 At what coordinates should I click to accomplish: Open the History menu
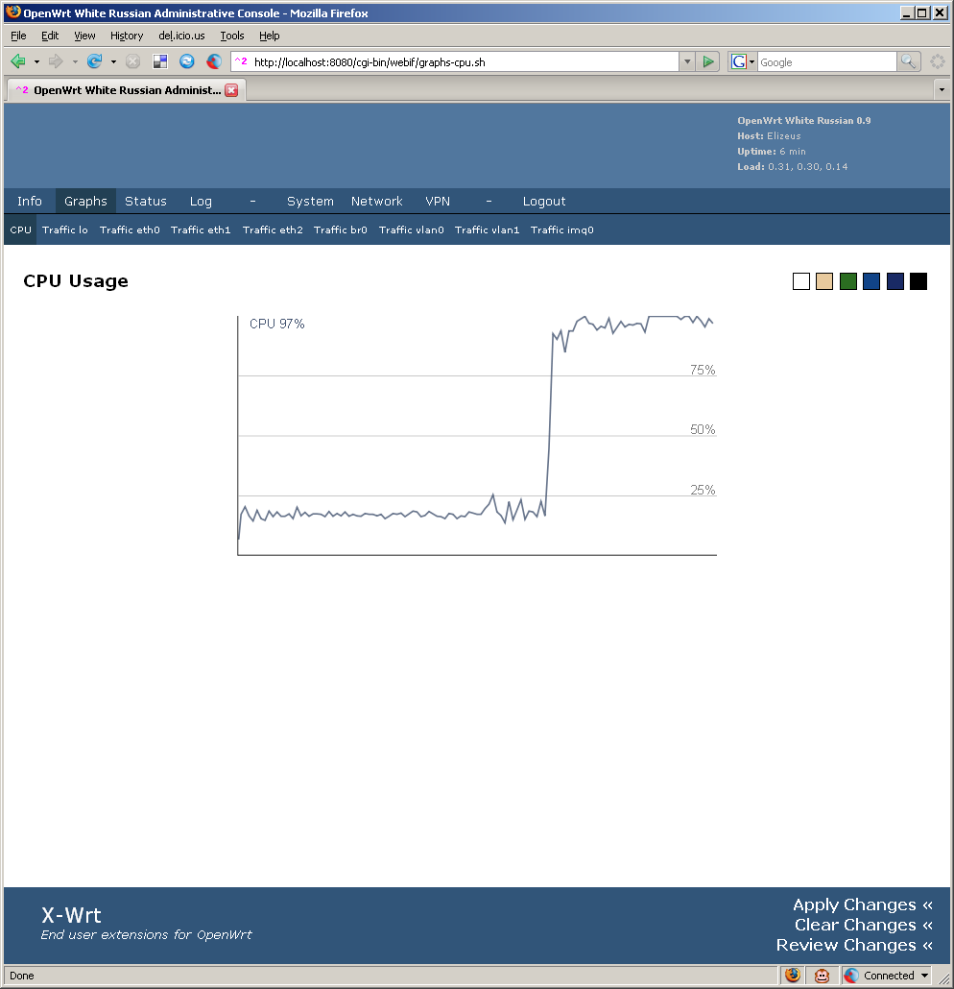coord(127,36)
